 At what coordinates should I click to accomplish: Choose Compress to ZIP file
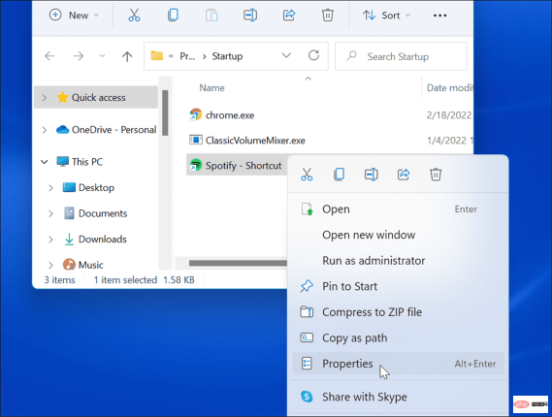click(398, 312)
